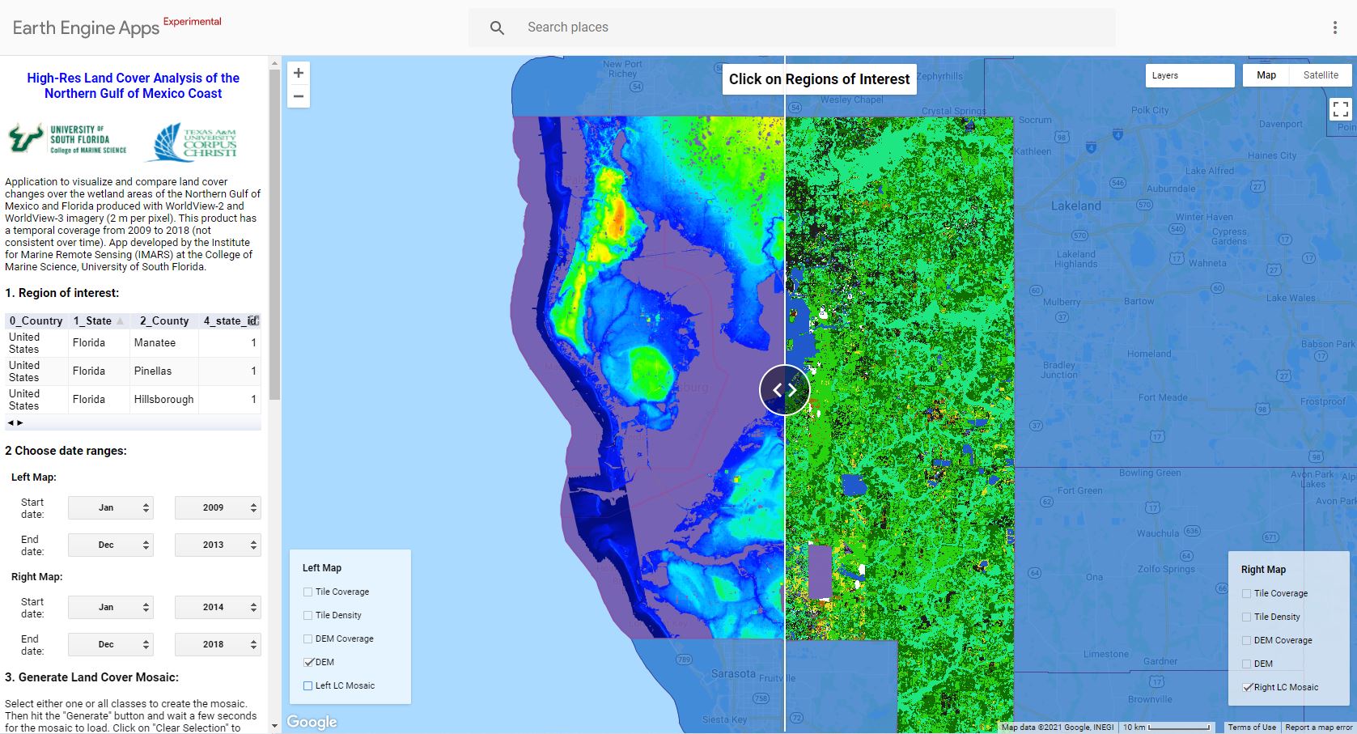Enable Left Map Tile Coverage checkbox
Screen dimensions: 1357x734
(307, 592)
